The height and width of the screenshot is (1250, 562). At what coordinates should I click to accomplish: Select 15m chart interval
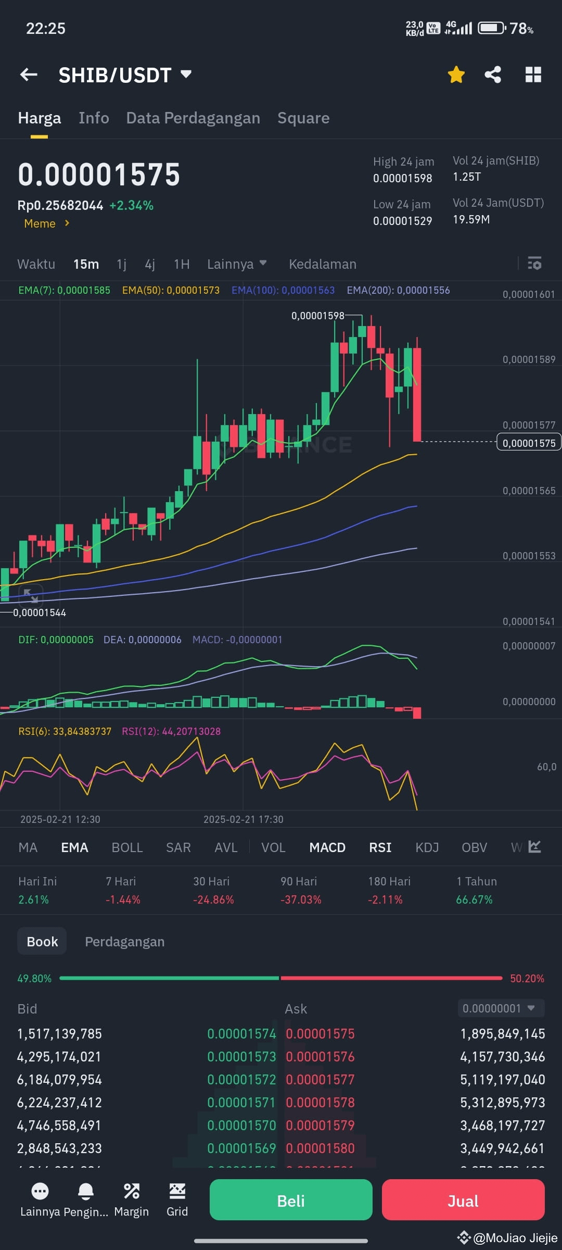[x=86, y=264]
